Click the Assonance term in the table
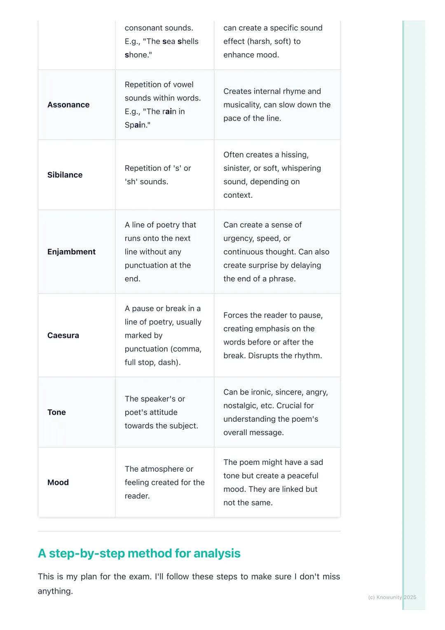The image size is (445, 630). coord(68,105)
